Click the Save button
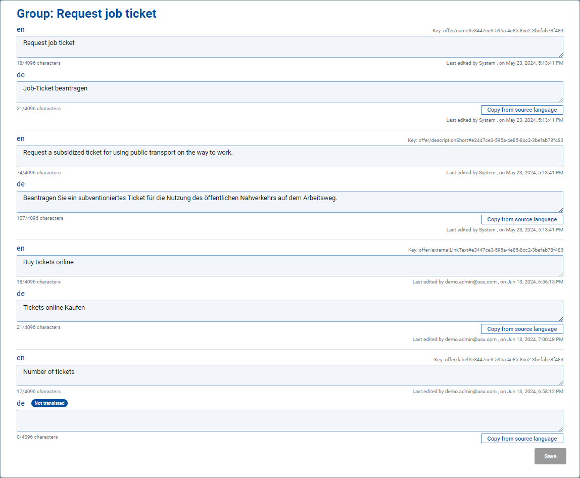 [x=550, y=456]
